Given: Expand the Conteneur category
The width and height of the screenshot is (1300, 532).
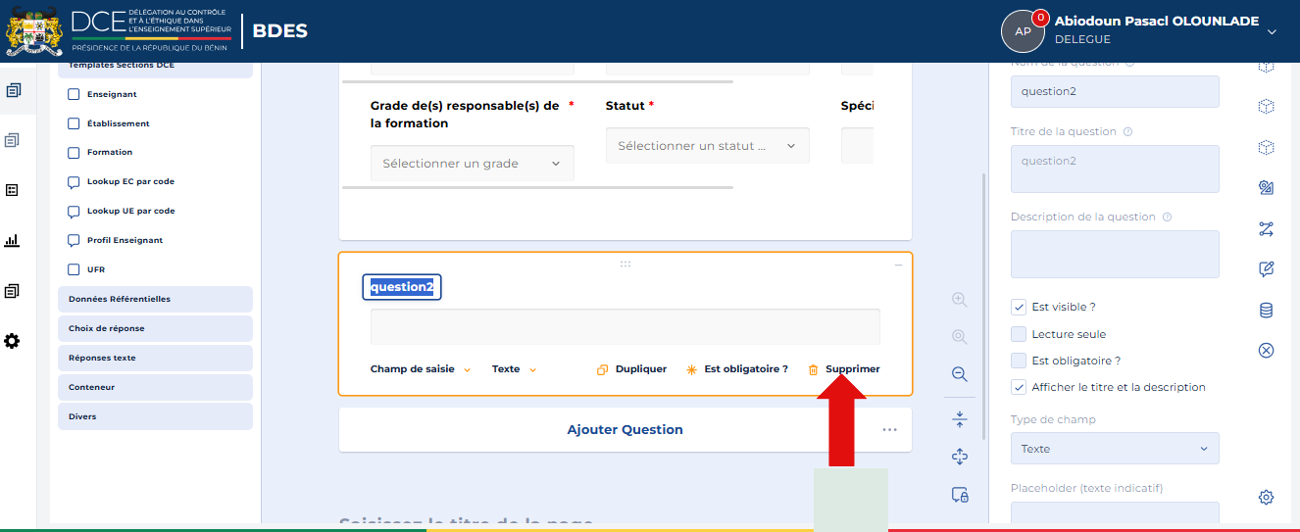Looking at the screenshot, I should point(155,387).
